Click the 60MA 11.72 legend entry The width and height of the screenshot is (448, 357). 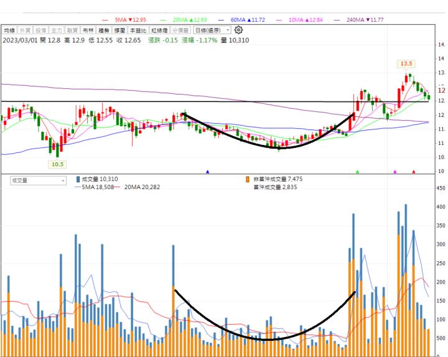point(241,20)
